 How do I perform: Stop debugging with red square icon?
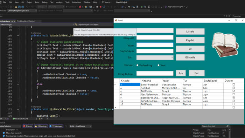100,7
